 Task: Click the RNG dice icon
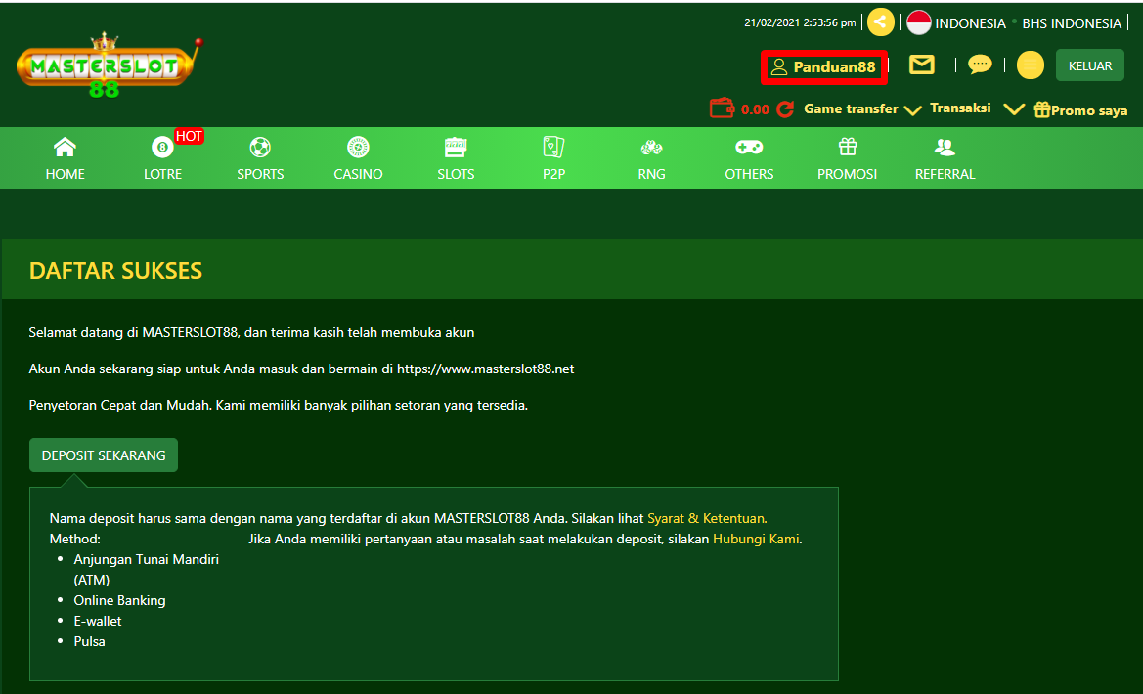click(x=651, y=149)
